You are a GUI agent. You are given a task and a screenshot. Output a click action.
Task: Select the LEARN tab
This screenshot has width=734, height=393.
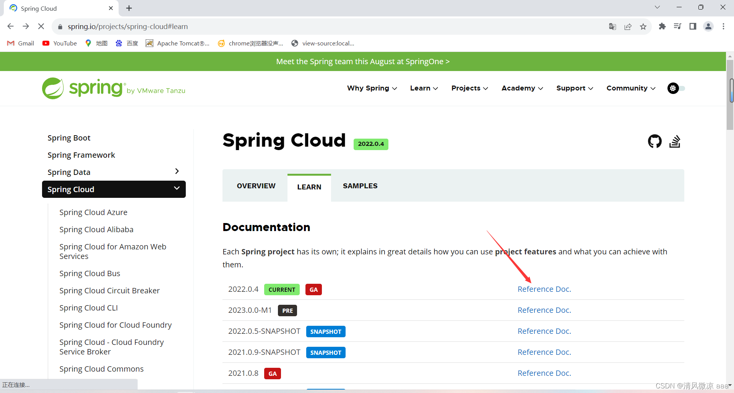309,187
